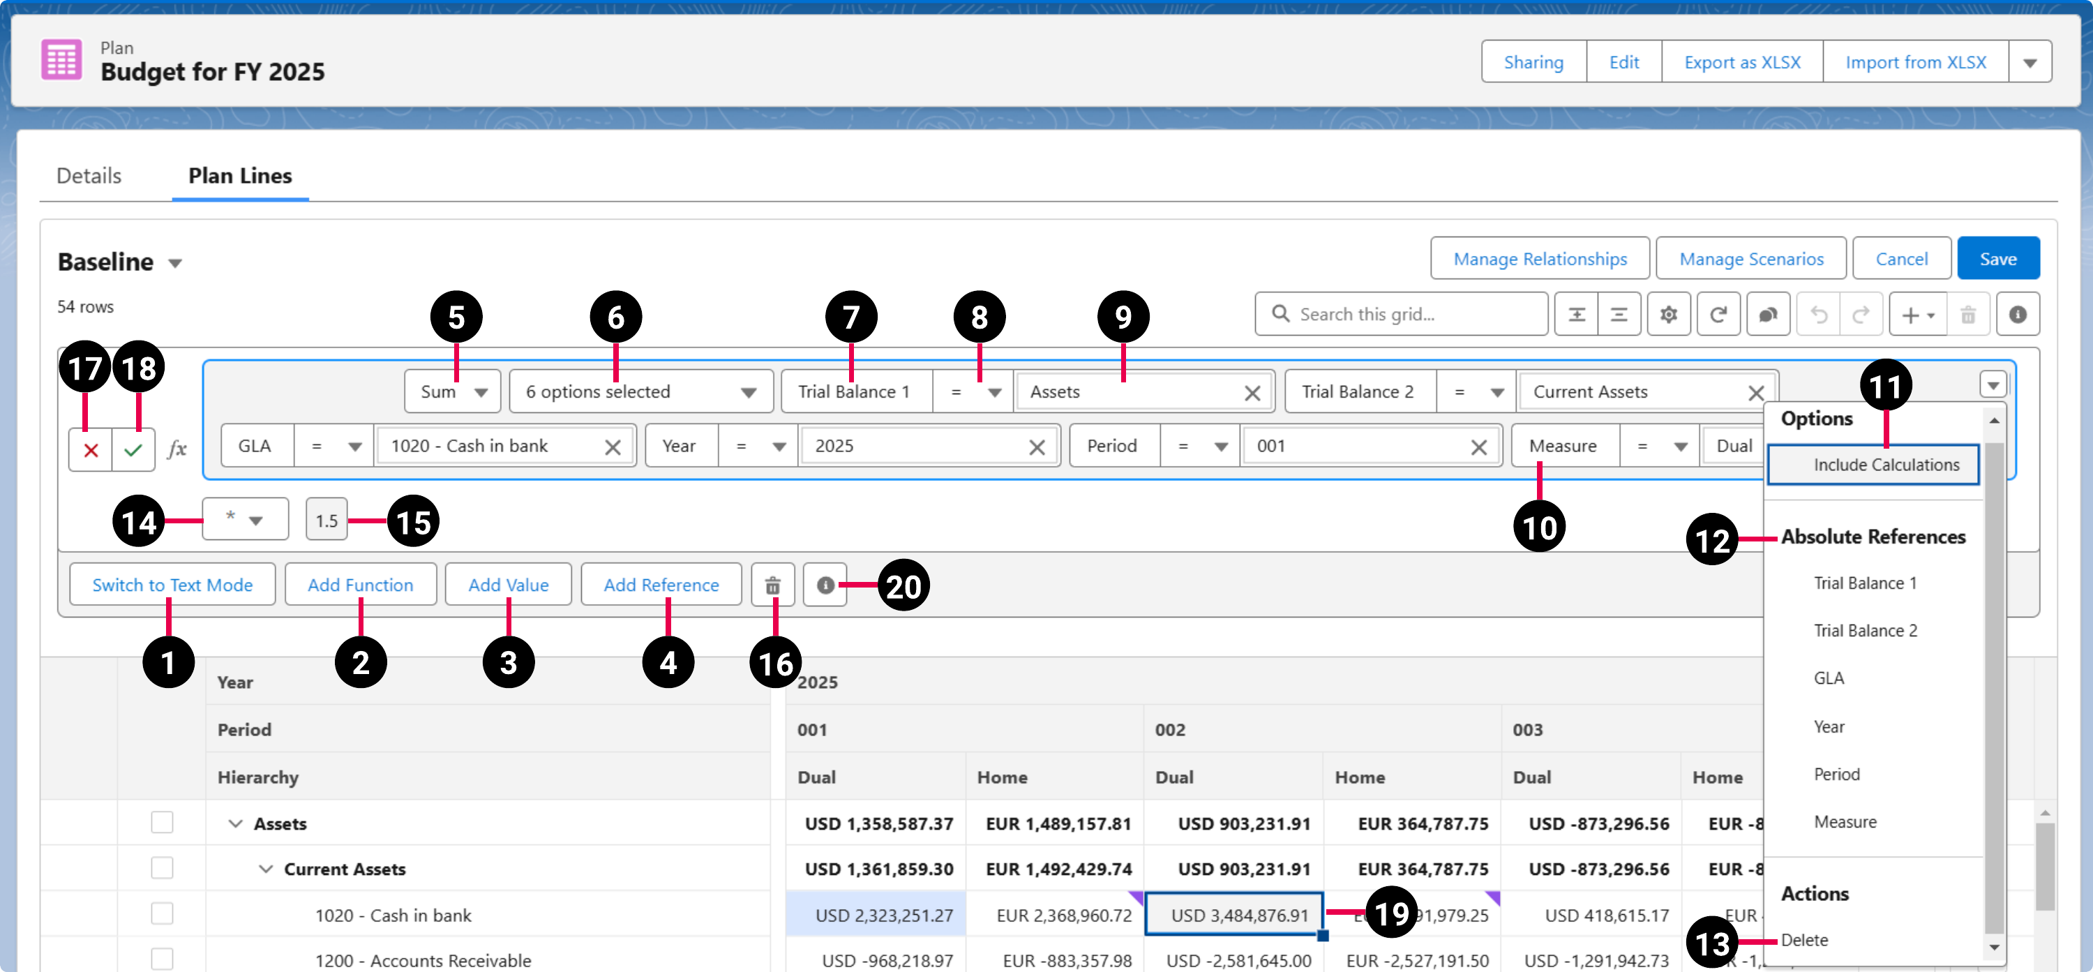Open the grid settings gear icon
The height and width of the screenshot is (972, 2093).
tap(1669, 314)
